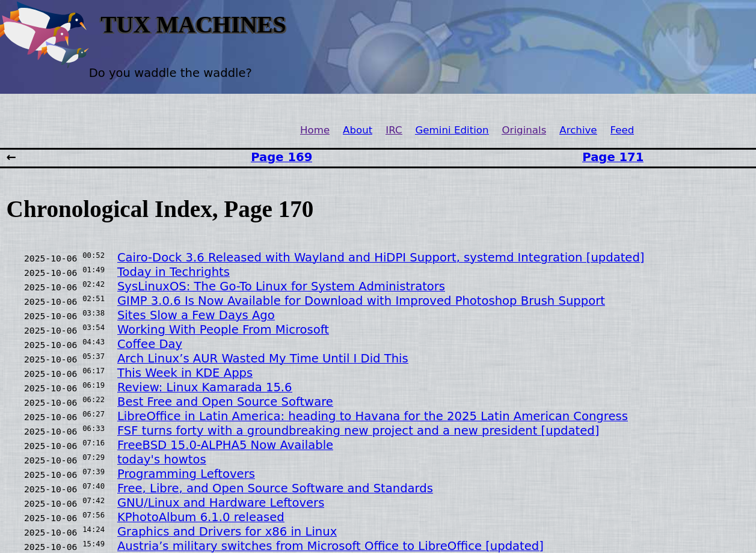
Task: Navigate to Page 171
Action: coord(612,157)
